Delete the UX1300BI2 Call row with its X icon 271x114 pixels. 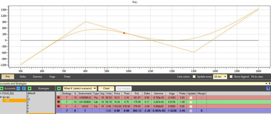click(59, 102)
